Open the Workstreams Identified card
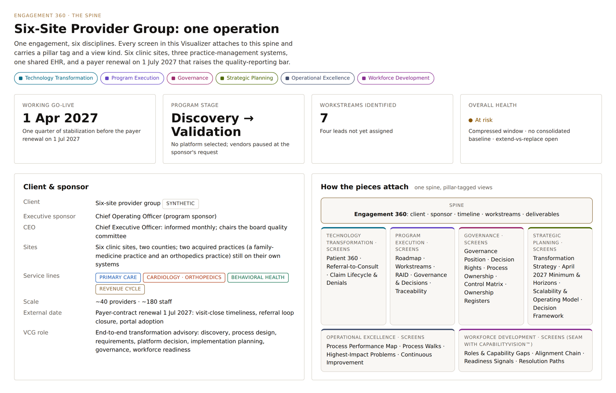 [x=382, y=129]
